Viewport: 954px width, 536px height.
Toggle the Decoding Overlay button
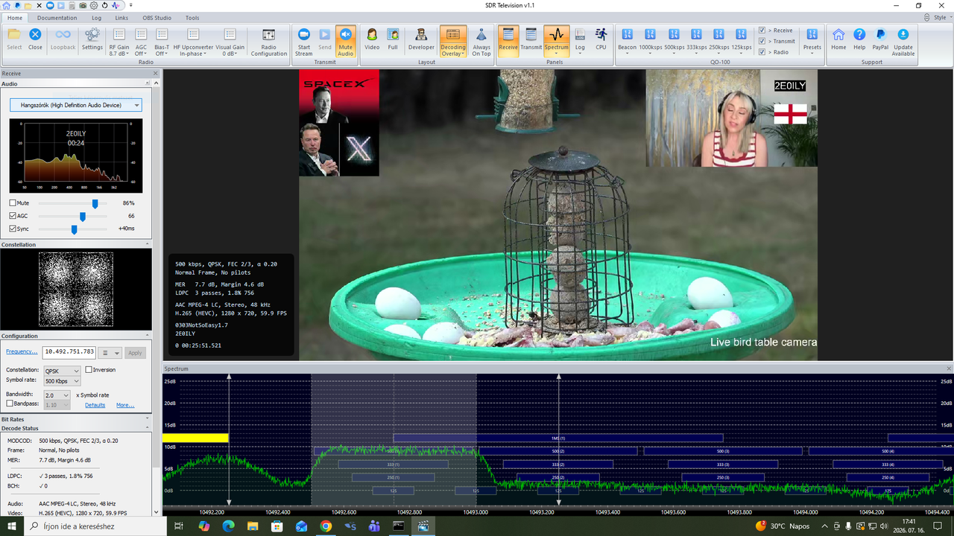pyautogui.click(x=453, y=41)
